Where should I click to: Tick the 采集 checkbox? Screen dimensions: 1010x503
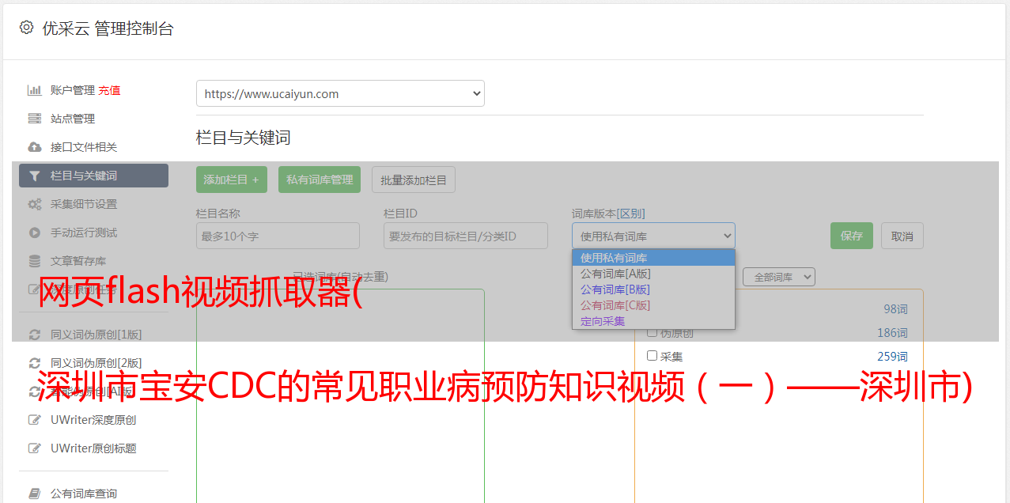(x=653, y=356)
